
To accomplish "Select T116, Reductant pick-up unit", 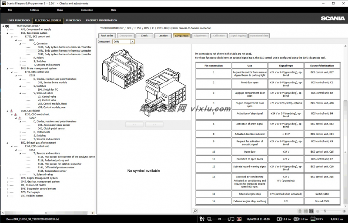I will click(x=54, y=161).
